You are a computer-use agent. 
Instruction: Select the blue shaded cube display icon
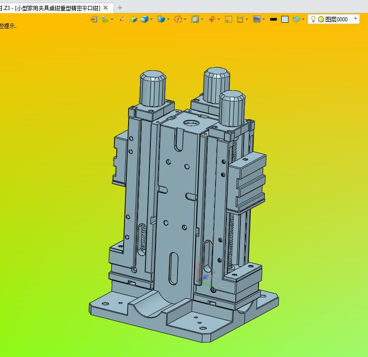point(144,19)
